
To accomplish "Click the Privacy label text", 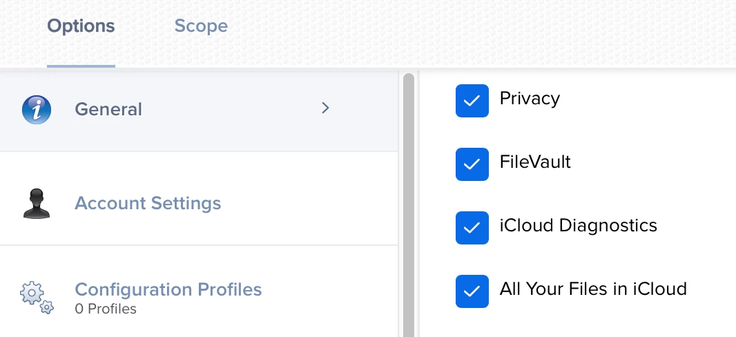I will 530,99.
